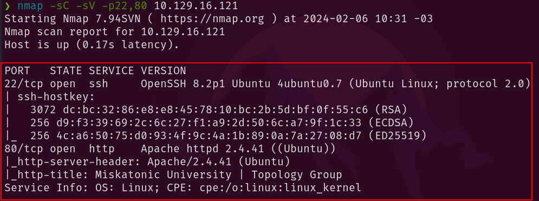Viewport: 539px width, 201px height.
Task: Click the VERSION column header
Action: [x=163, y=71]
